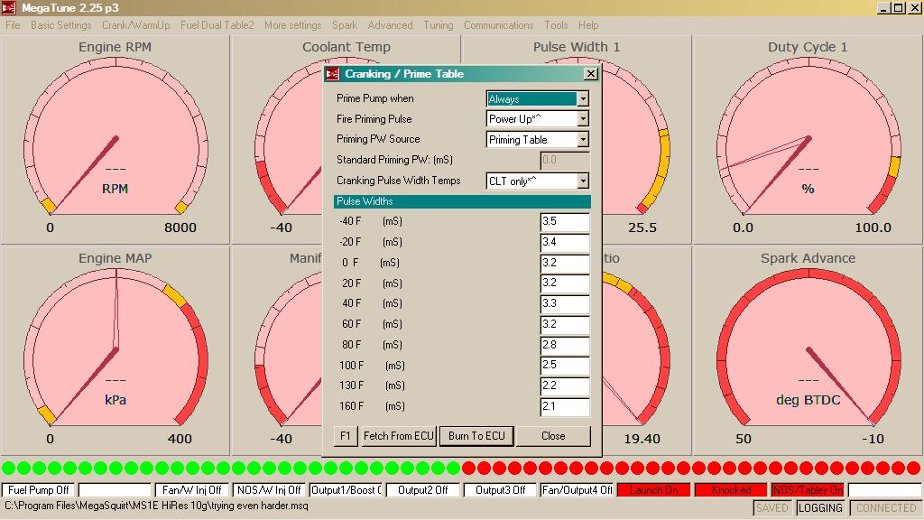Click the Fetch From ECU button
The height and width of the screenshot is (520, 924).
pos(398,436)
